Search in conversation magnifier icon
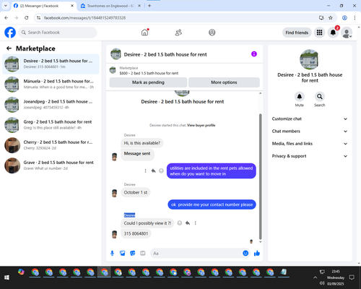Screen dimensions: 361x289 tap(320, 97)
